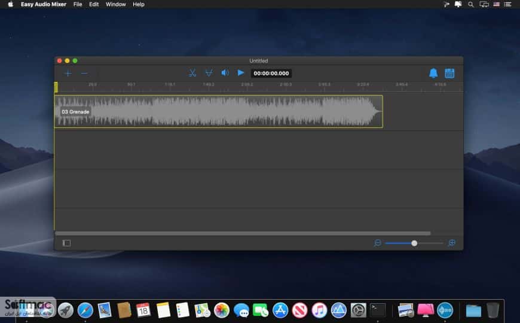
Task: Click the screen mirroring icon in menu bar
Action: (x=484, y=4)
